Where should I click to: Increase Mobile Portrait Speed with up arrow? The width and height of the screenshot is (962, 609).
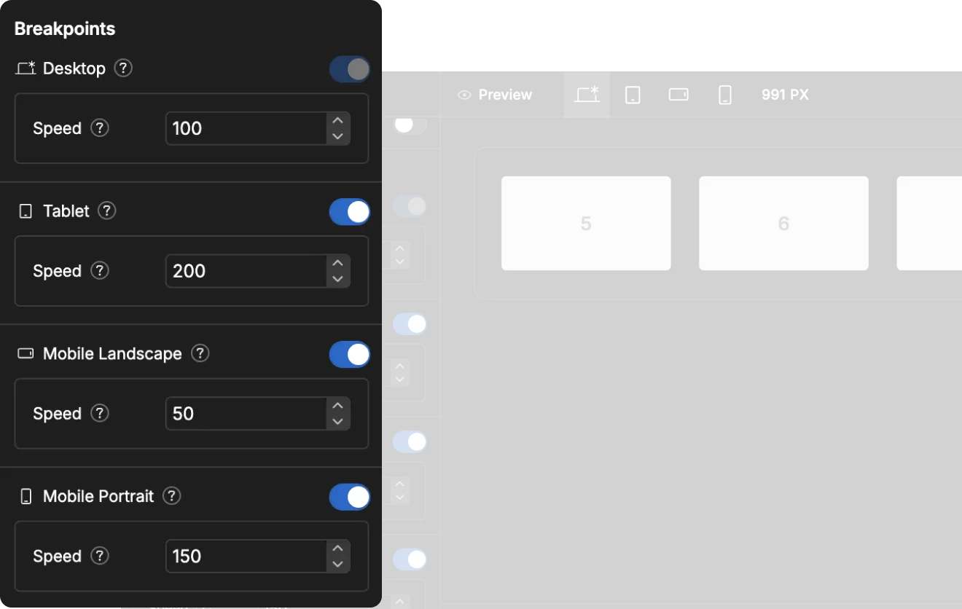pos(337,549)
